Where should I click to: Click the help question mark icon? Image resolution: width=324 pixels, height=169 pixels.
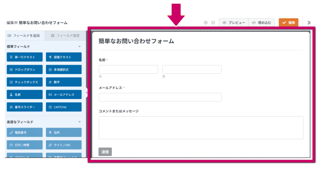(x=206, y=23)
